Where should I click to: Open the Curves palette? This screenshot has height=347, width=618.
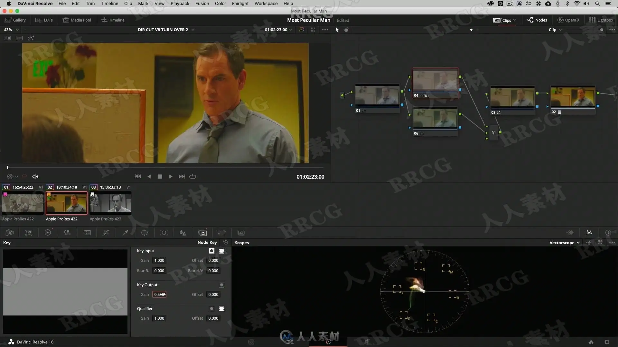[x=106, y=233]
